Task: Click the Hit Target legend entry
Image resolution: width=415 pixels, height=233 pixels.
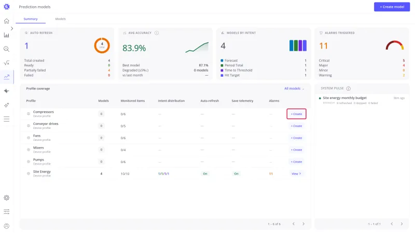Action: tap(264, 75)
